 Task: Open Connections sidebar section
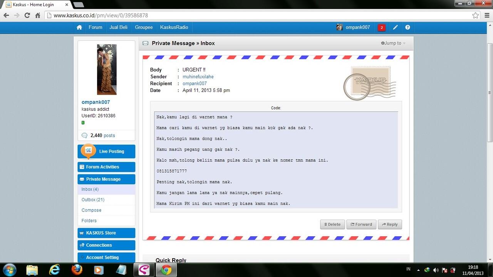pyautogui.click(x=106, y=245)
